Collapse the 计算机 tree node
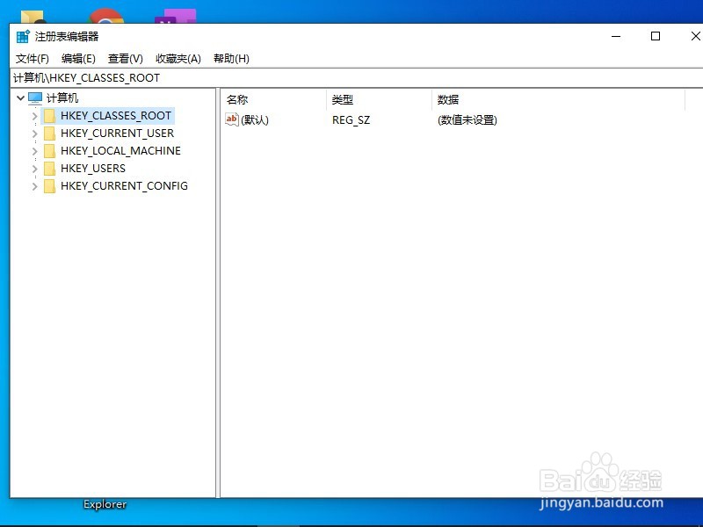This screenshot has width=703, height=527. pos(20,97)
